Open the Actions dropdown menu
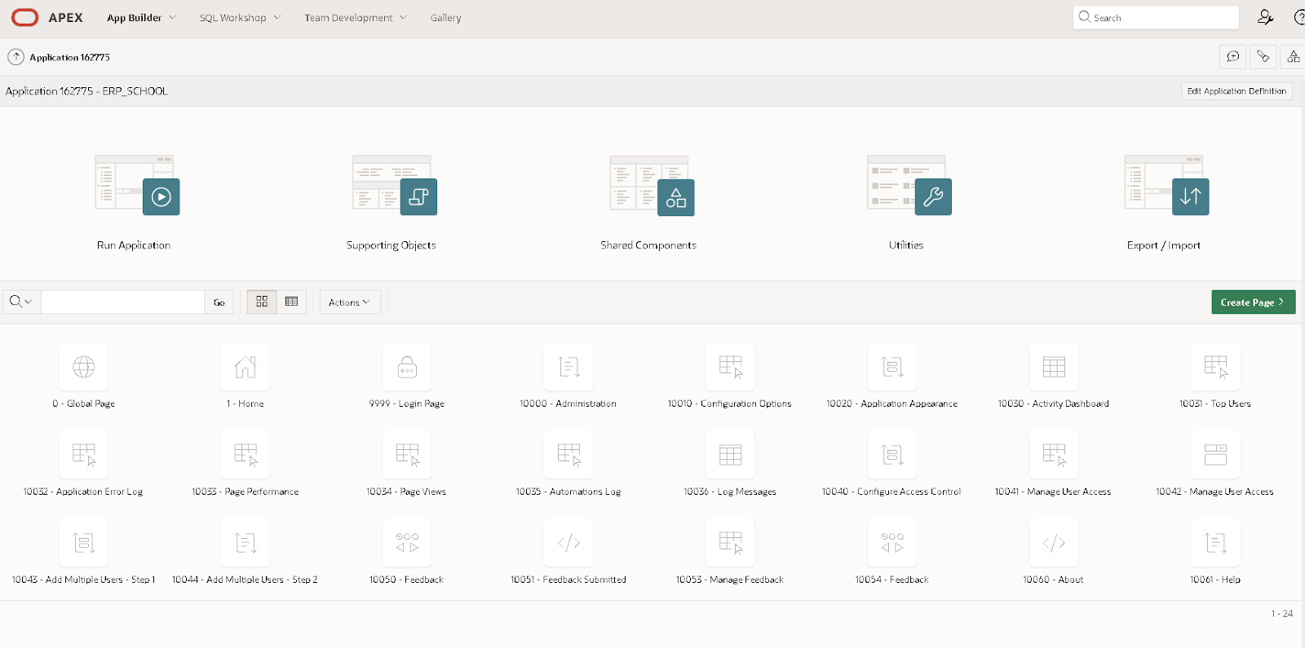1305x648 pixels. pos(349,302)
